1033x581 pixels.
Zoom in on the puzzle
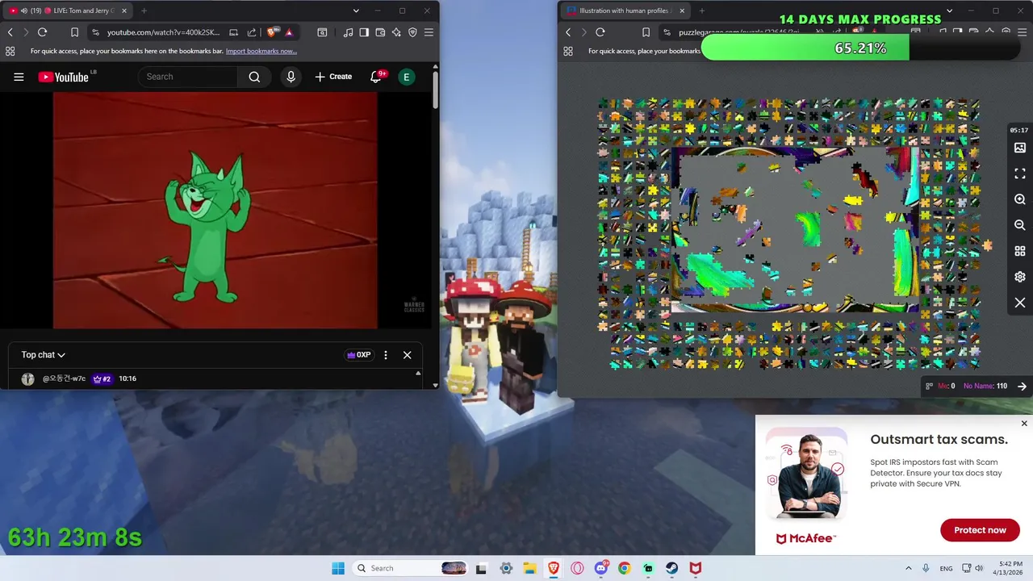[1020, 199]
